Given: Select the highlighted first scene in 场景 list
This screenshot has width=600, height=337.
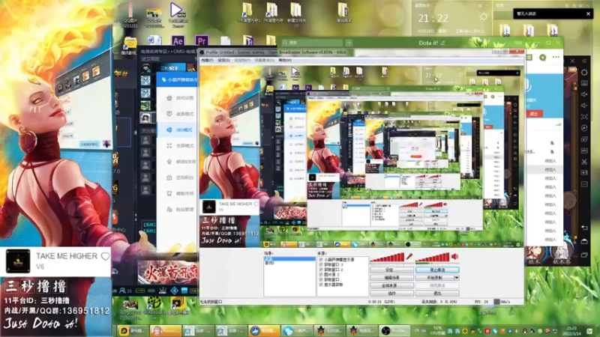Looking at the screenshot, I should (x=289, y=259).
